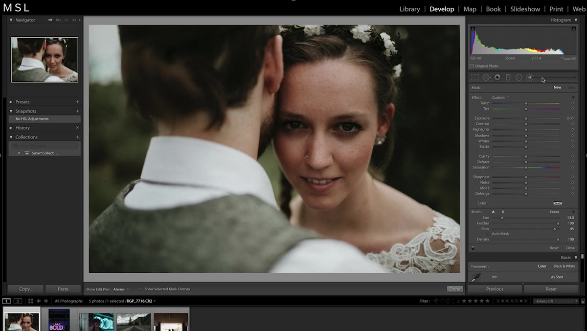The width and height of the screenshot is (587, 331).
Task: Enable Auto Mask checkbox
Action: point(488,234)
